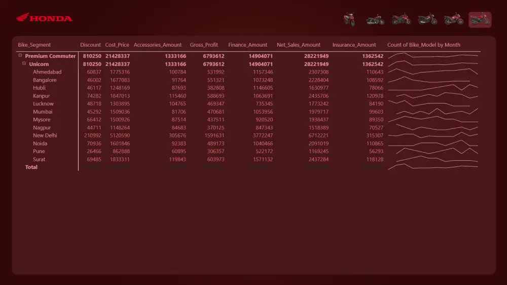Sort by Gross_Profit column header
507x285 pixels.
point(204,45)
